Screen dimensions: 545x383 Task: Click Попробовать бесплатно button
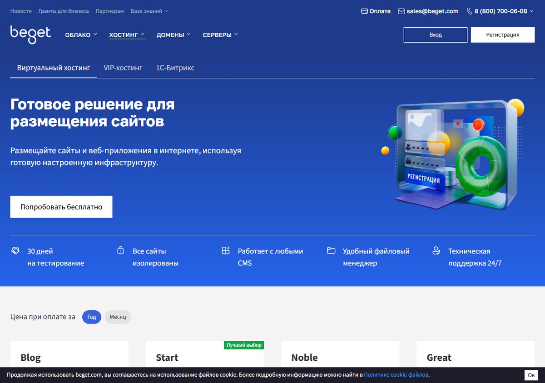[61, 207]
